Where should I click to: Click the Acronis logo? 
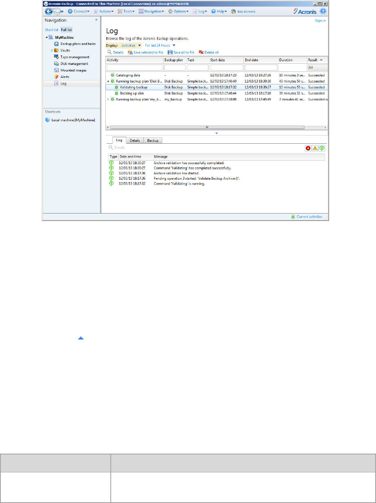[305, 11]
